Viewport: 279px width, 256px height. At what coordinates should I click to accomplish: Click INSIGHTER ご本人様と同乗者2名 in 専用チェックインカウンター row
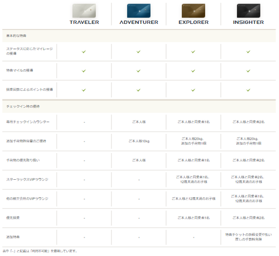tap(248, 122)
